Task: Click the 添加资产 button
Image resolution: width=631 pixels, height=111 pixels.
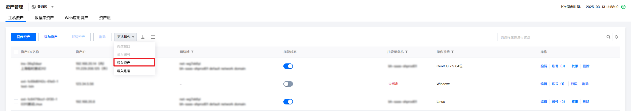Action: coord(51,37)
